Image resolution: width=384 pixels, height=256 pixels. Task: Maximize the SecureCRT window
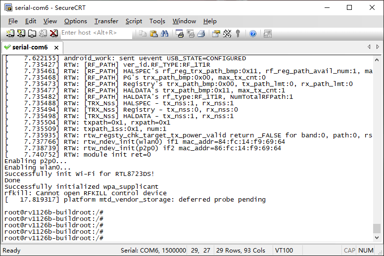pos(349,7)
